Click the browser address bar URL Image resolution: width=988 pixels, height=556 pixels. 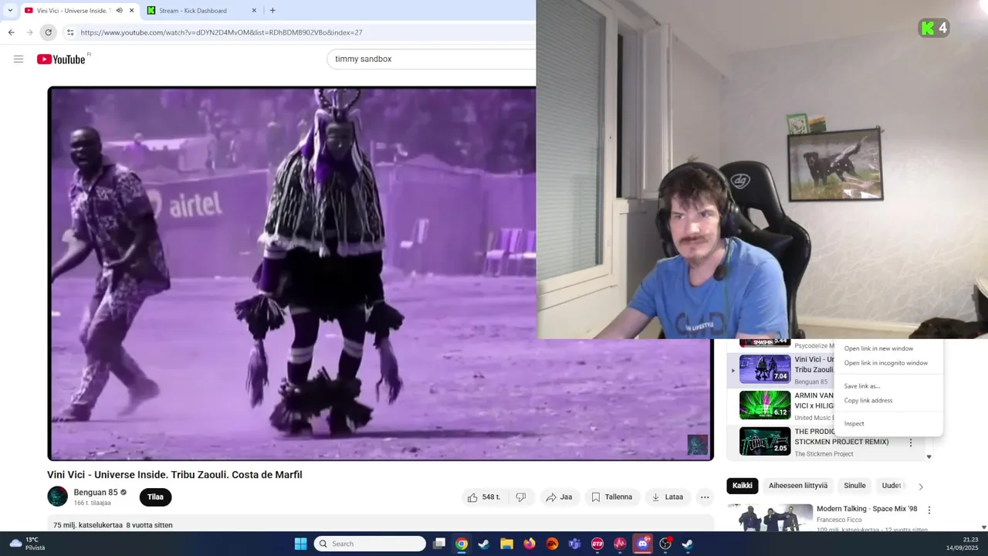click(x=222, y=32)
